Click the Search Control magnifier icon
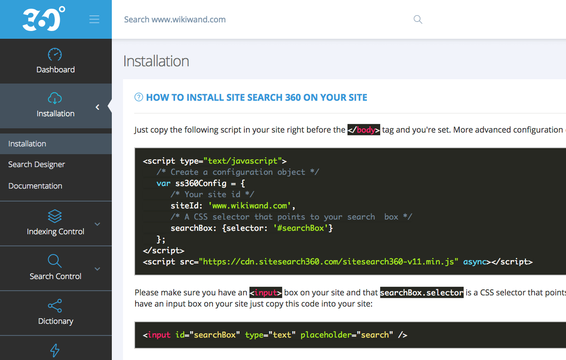 (x=55, y=261)
